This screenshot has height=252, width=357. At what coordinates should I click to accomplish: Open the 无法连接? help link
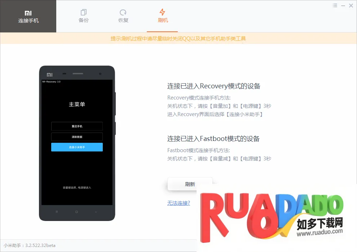[x=178, y=203]
